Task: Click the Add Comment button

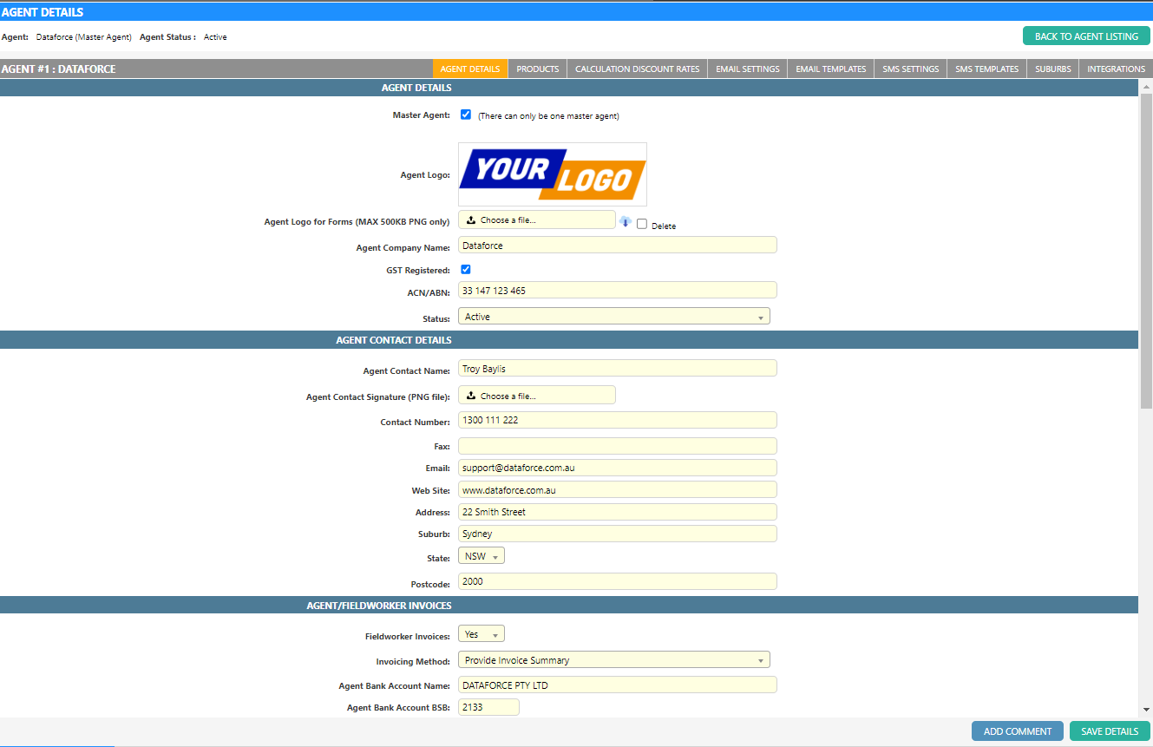Action: (x=1017, y=731)
